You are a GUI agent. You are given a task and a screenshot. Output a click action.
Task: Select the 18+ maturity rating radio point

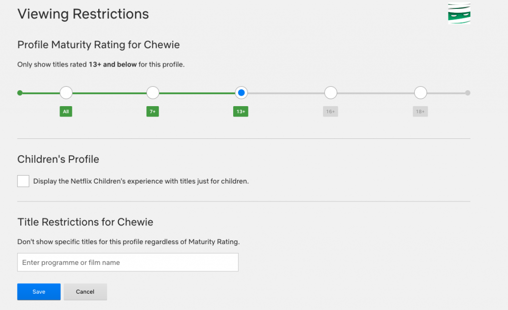(420, 93)
